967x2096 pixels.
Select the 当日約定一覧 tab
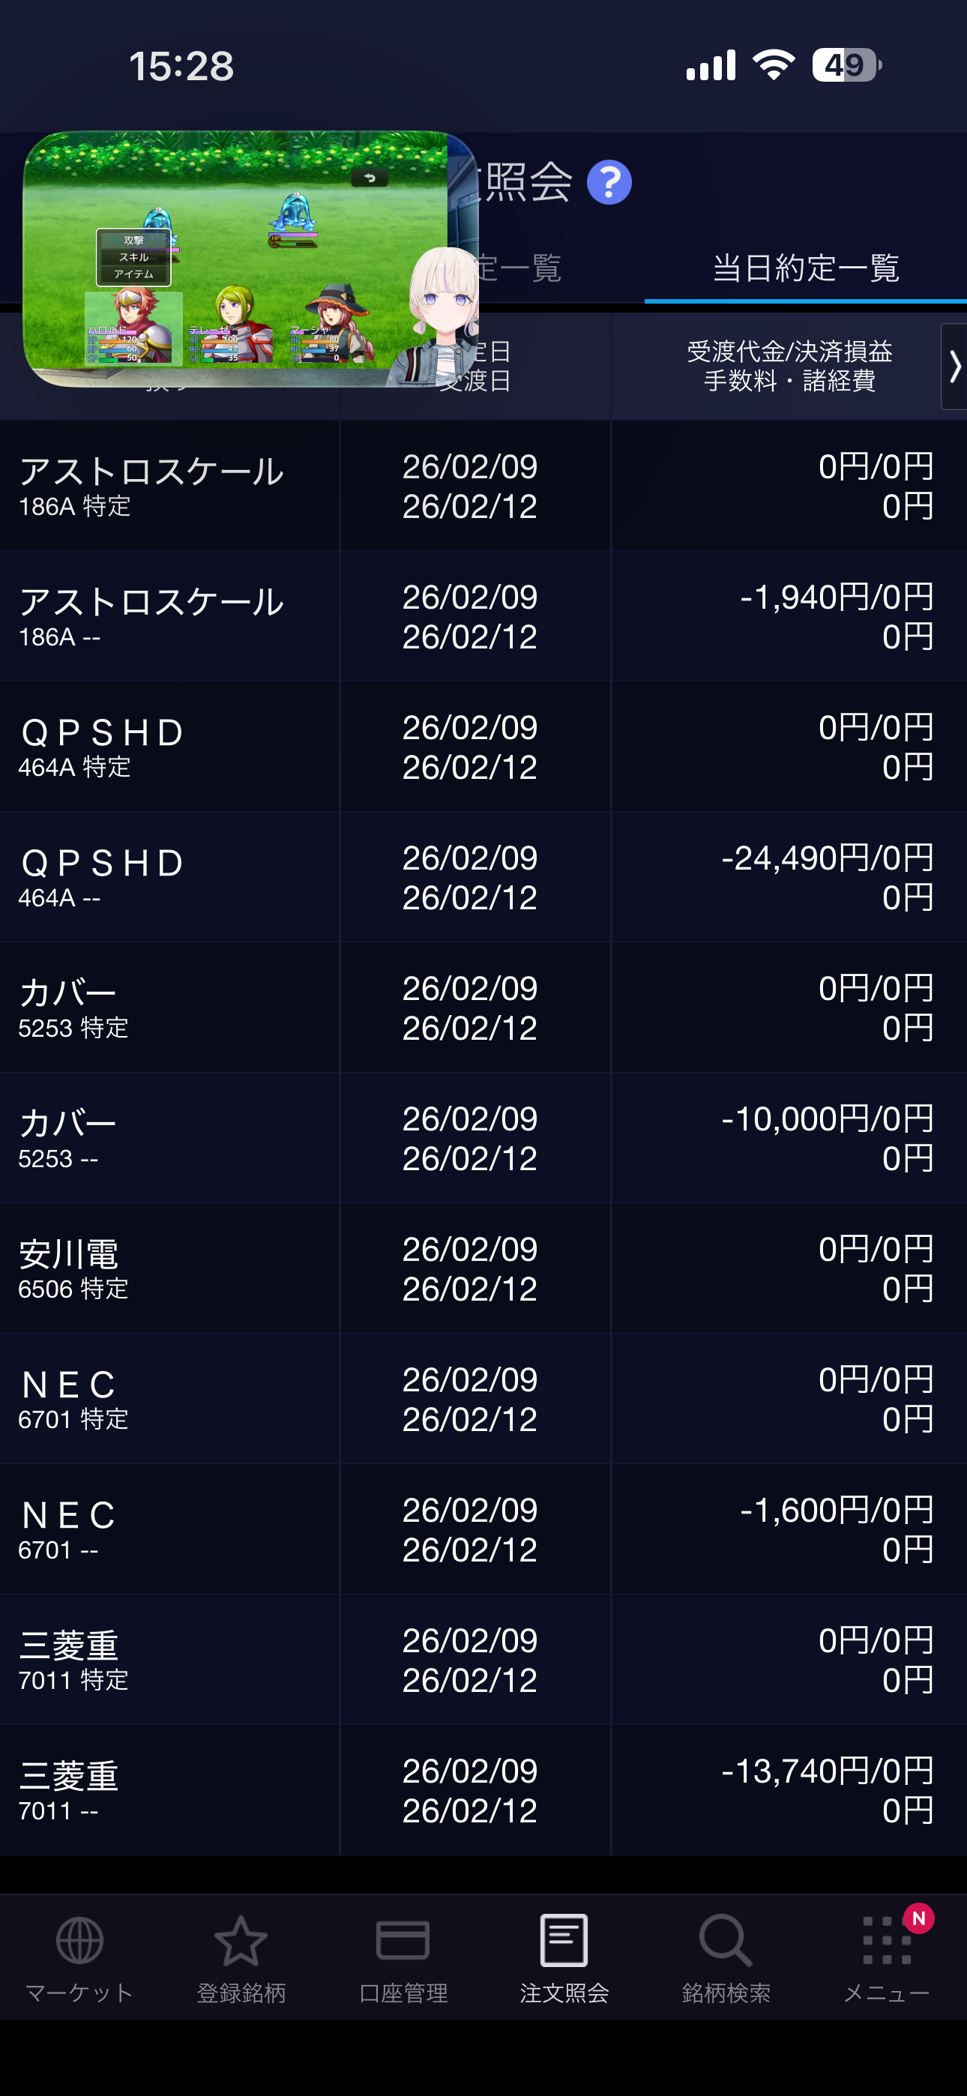click(805, 268)
